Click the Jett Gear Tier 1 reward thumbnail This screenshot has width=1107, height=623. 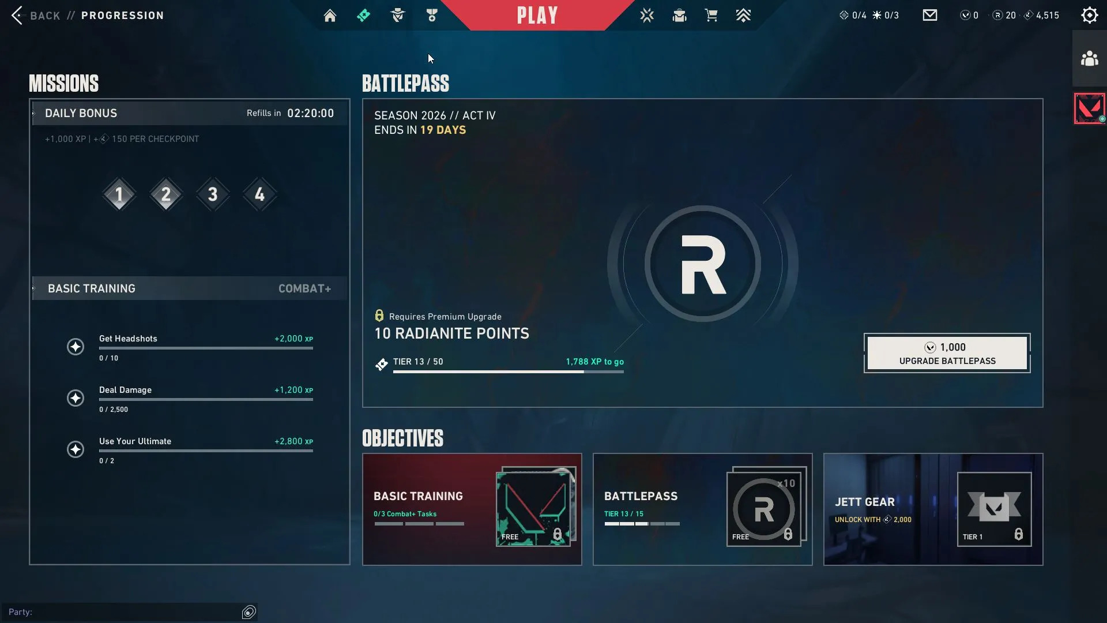[x=995, y=509]
